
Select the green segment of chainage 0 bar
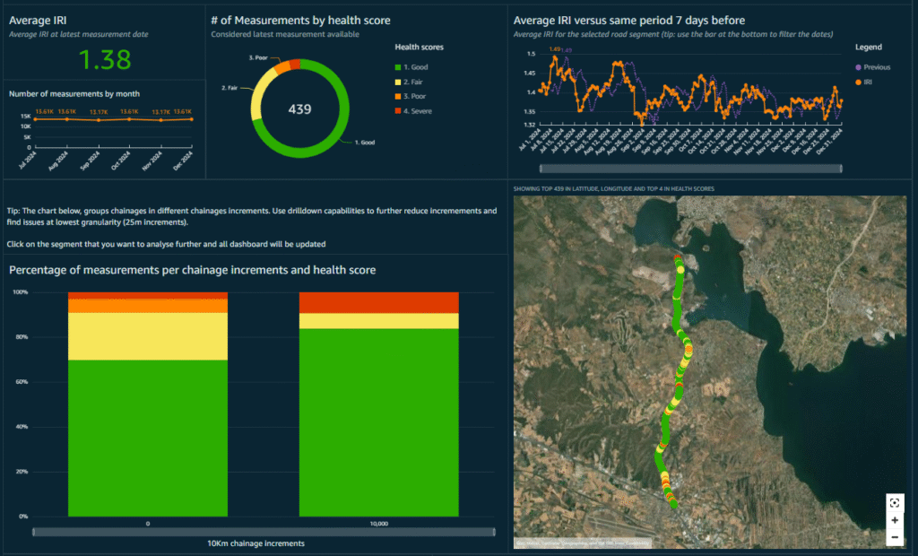click(x=148, y=439)
